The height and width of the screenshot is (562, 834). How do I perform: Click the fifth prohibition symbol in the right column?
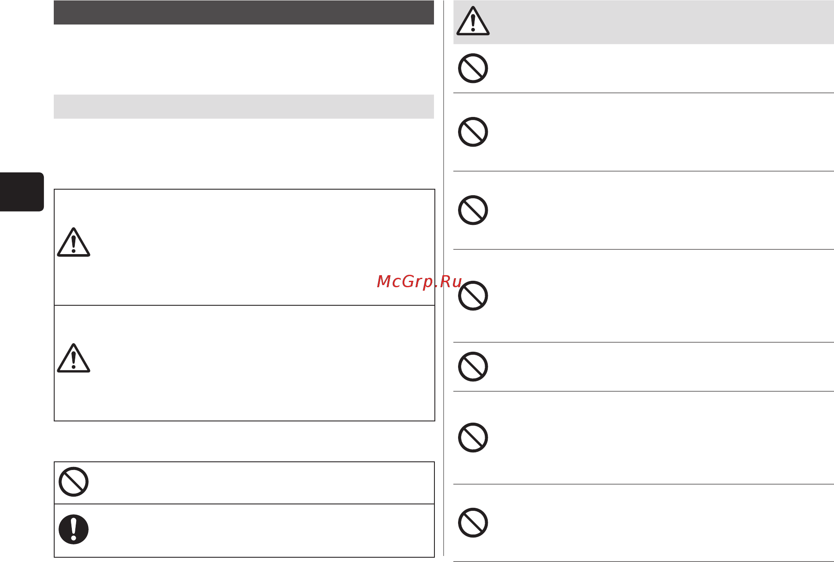(x=473, y=367)
